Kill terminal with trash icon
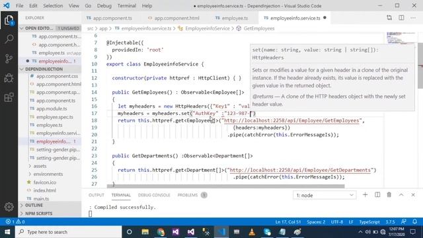 point(389,195)
